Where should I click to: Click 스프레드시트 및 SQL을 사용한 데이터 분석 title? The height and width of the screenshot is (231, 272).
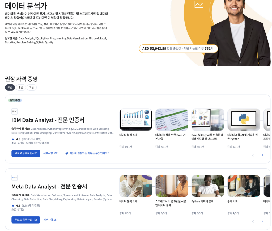[x=171, y=203]
